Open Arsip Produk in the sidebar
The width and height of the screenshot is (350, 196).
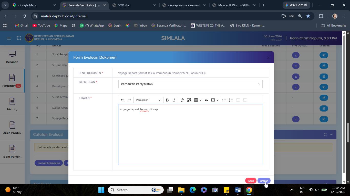click(12, 128)
